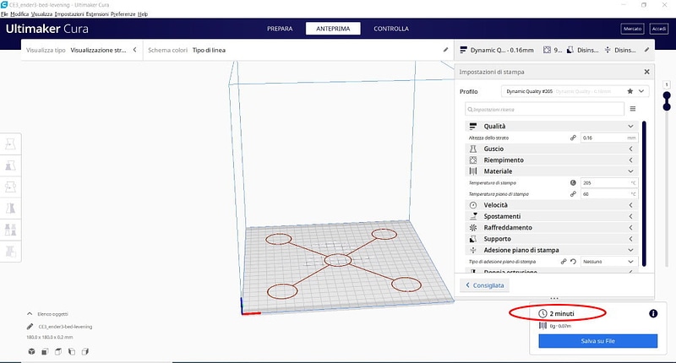Open the Nessuno adhesion type dropdown
676x363 pixels.
[608, 262]
